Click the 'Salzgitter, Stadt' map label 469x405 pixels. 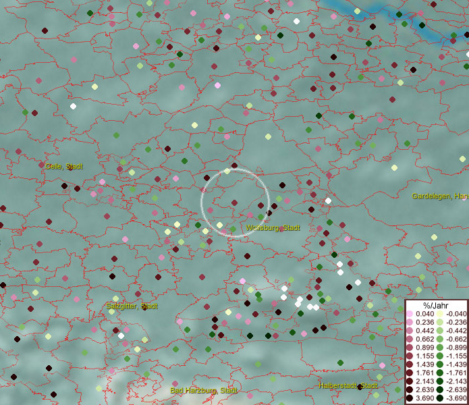click(x=132, y=306)
